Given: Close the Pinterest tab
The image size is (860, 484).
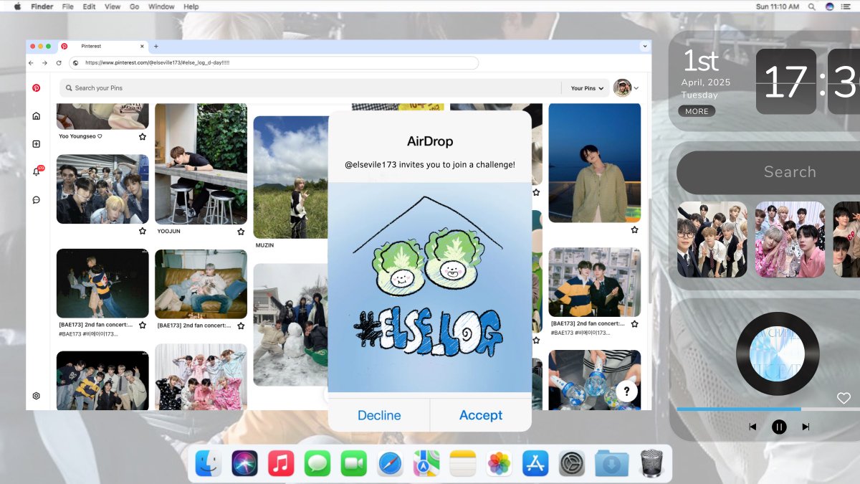Looking at the screenshot, I should pyautogui.click(x=142, y=46).
